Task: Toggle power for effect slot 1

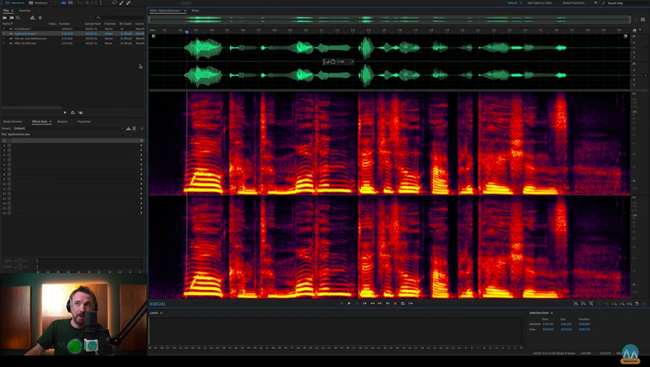Action: point(9,141)
